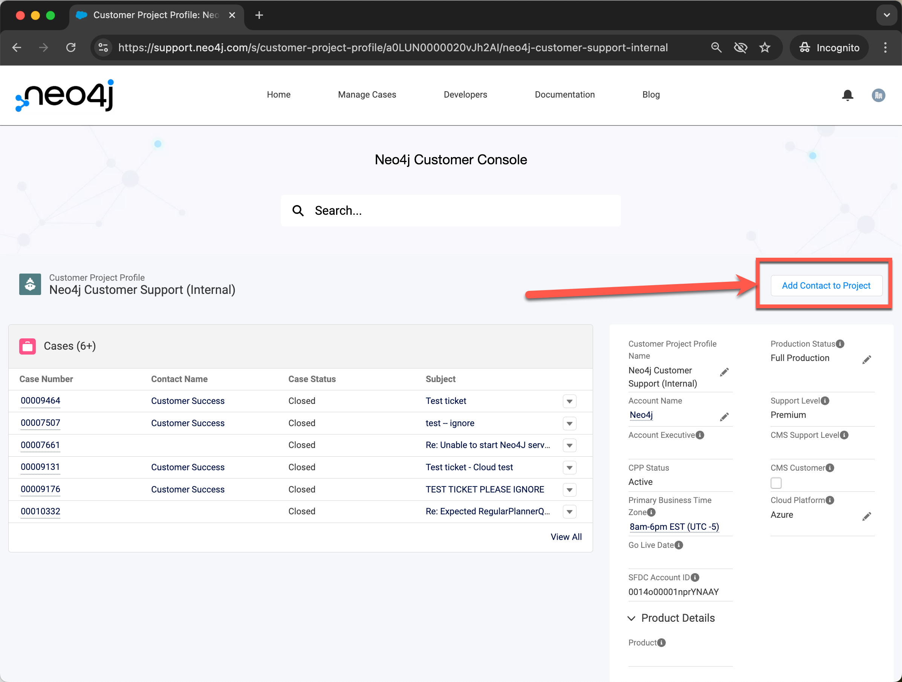This screenshot has height=682, width=902.
Task: Show info tooltip for SFDC Account ID
Action: coord(695,577)
